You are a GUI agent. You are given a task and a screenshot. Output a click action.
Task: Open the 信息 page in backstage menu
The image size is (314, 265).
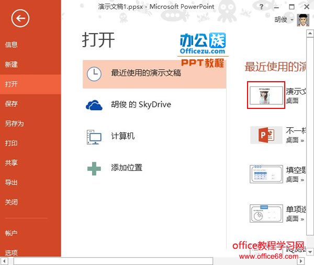(12, 45)
